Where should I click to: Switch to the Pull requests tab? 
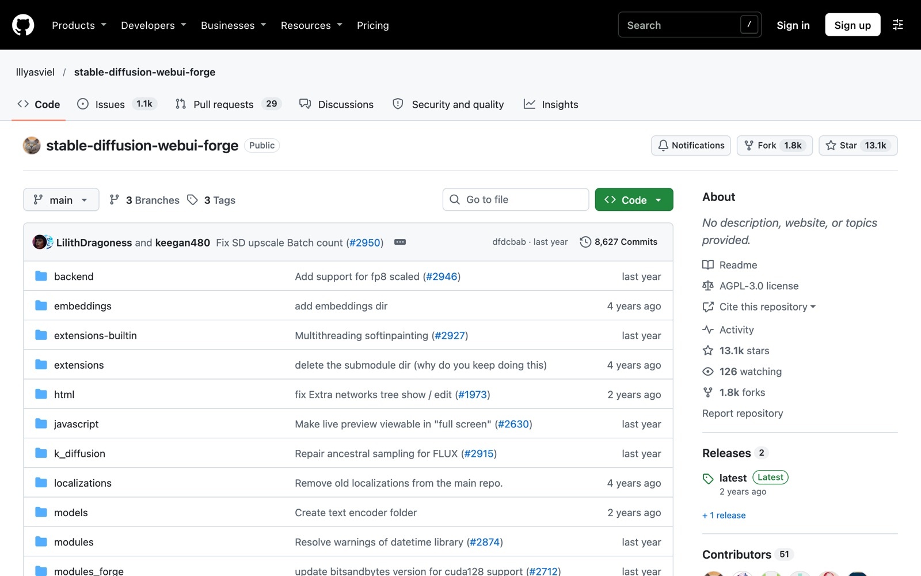(228, 104)
